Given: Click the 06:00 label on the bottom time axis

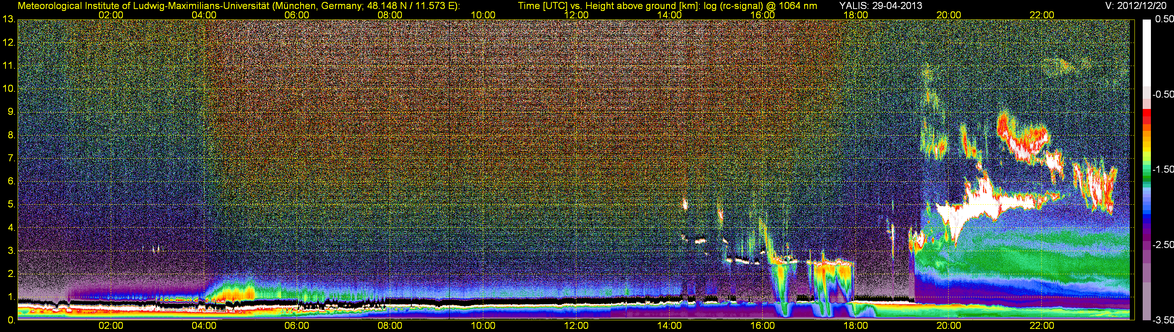Looking at the screenshot, I should [x=297, y=326].
